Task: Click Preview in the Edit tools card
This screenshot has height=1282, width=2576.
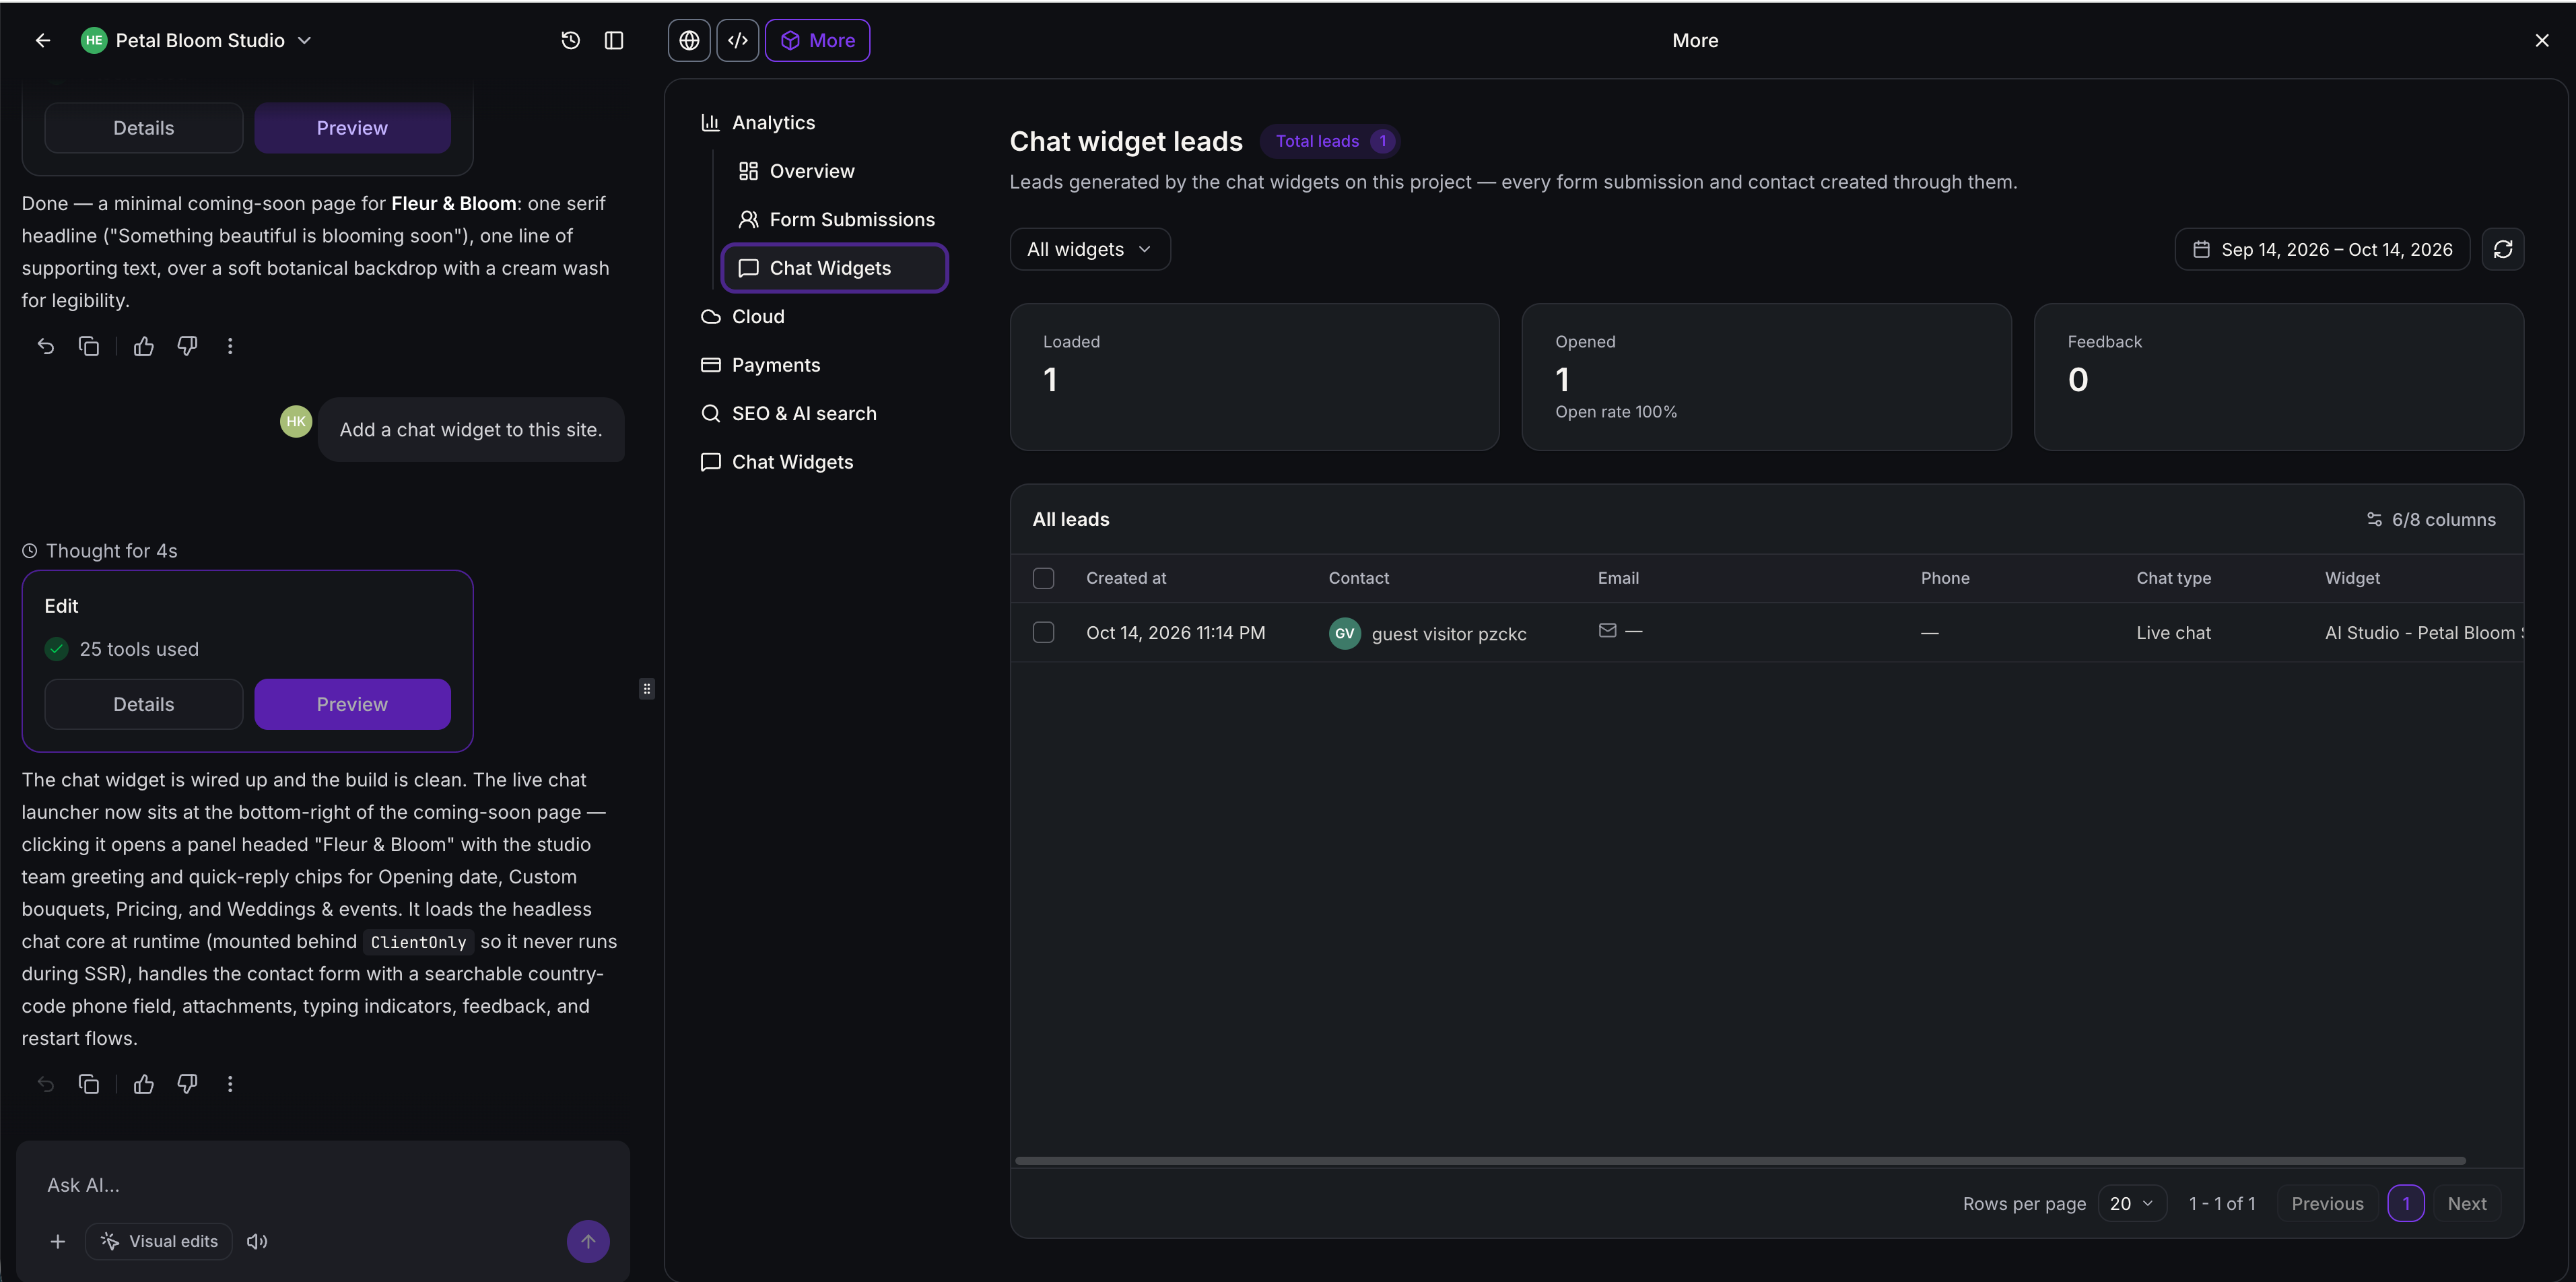Action: click(x=352, y=704)
